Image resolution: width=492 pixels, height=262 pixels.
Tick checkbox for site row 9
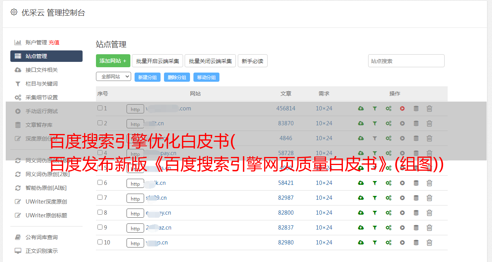(100, 227)
